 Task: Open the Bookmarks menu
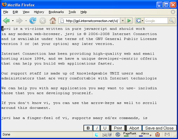(56, 12)
